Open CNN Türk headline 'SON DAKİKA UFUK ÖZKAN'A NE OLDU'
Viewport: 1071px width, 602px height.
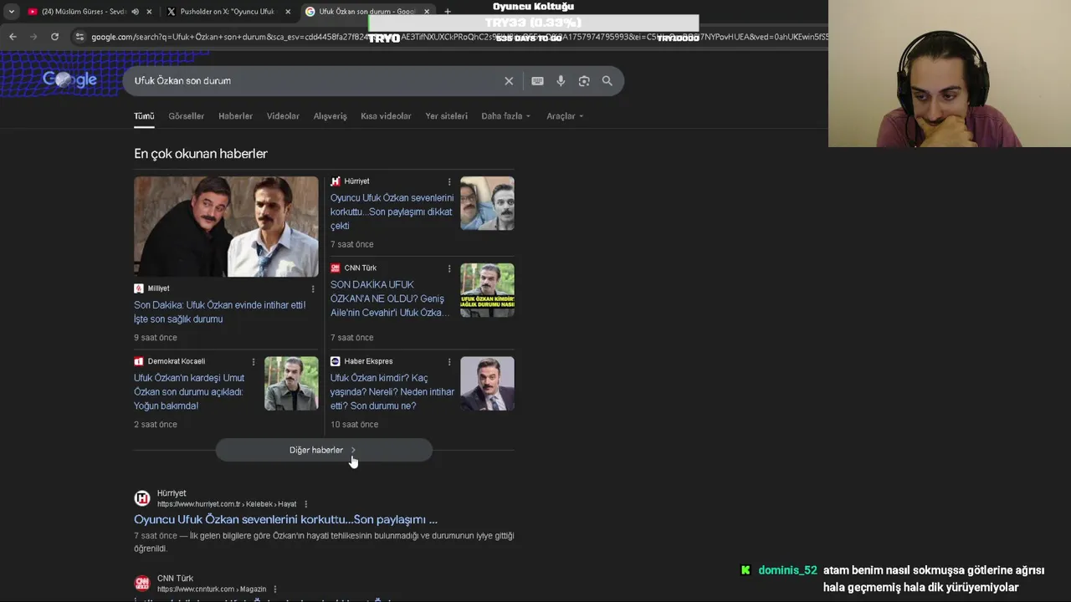point(390,298)
